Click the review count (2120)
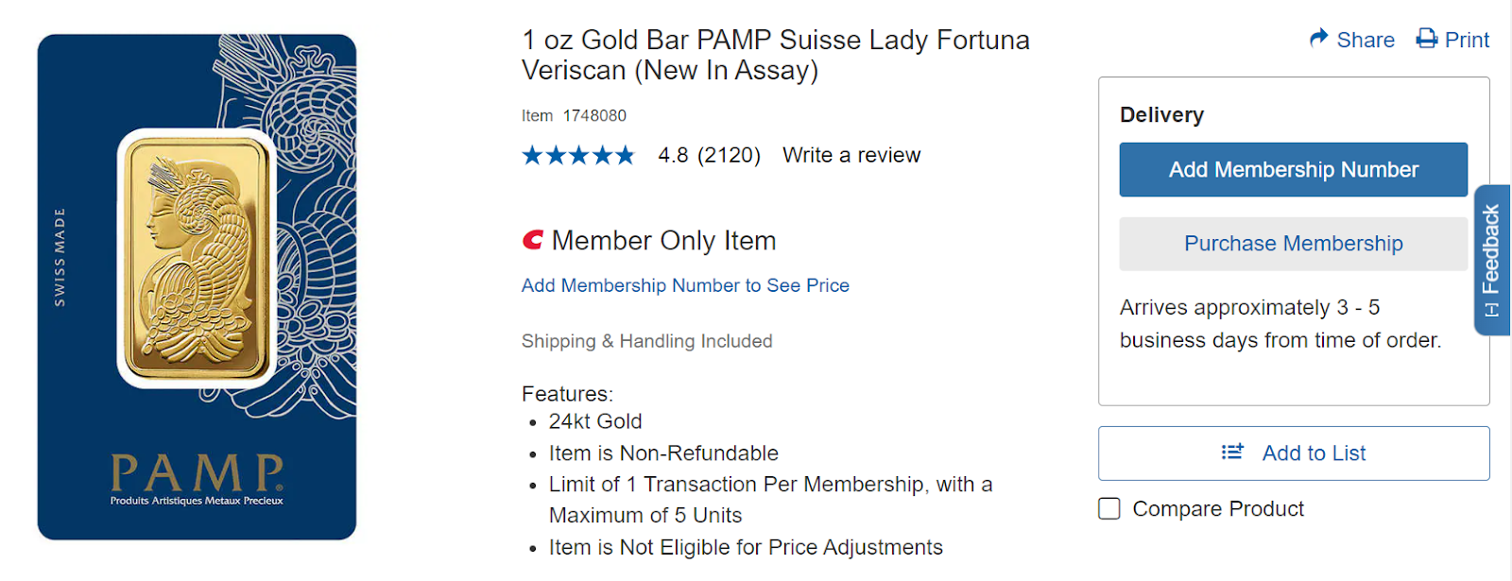 pyautogui.click(x=729, y=155)
